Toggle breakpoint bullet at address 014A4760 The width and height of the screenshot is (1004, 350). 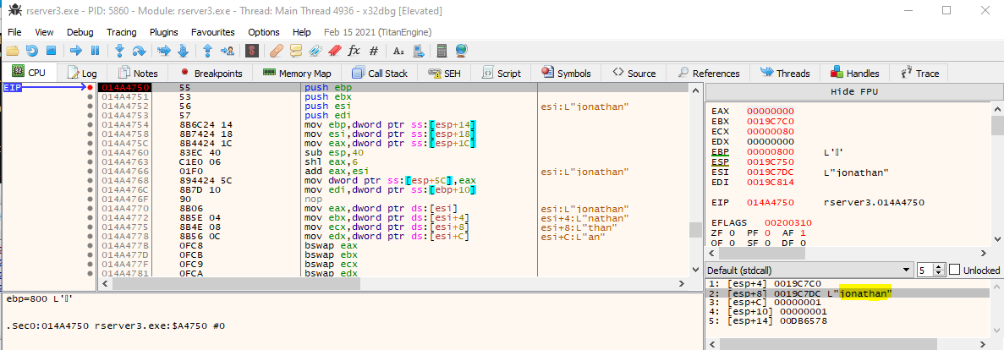91,154
